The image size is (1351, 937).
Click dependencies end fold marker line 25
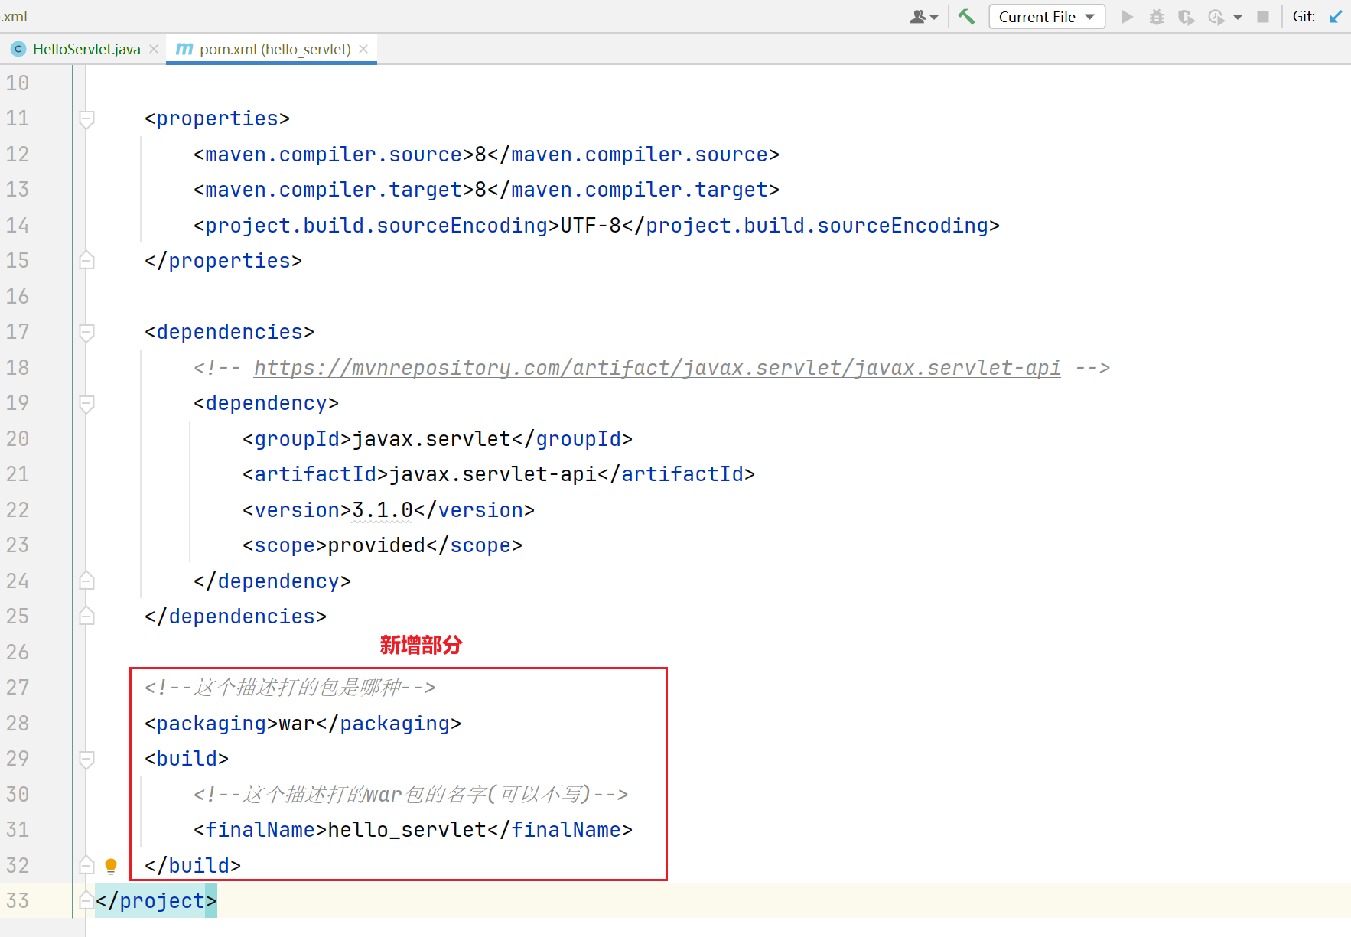coord(87,617)
